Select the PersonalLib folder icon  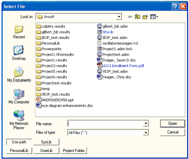tap(39, 43)
